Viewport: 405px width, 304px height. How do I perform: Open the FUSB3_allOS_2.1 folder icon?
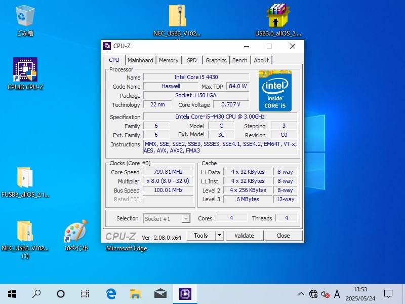[25, 177]
